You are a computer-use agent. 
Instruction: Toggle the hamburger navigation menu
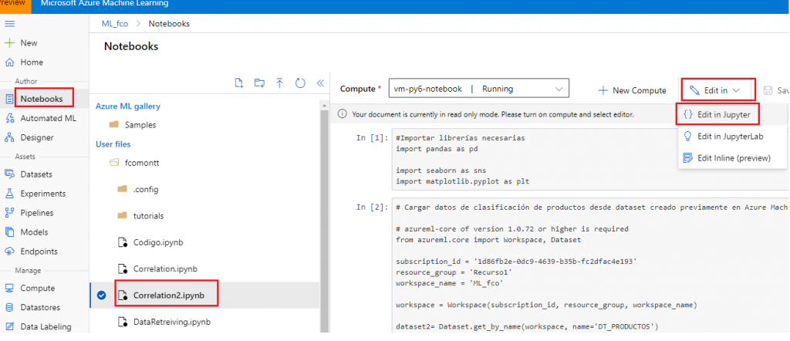(10, 24)
